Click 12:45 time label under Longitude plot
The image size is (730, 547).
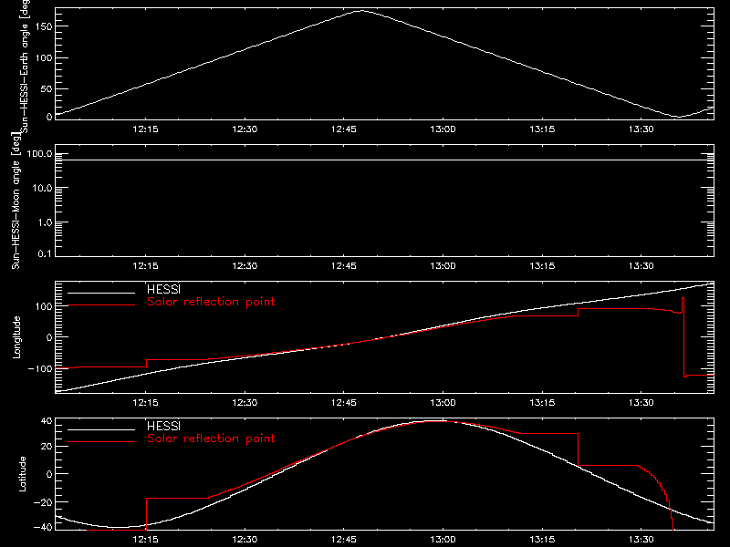pyautogui.click(x=344, y=403)
